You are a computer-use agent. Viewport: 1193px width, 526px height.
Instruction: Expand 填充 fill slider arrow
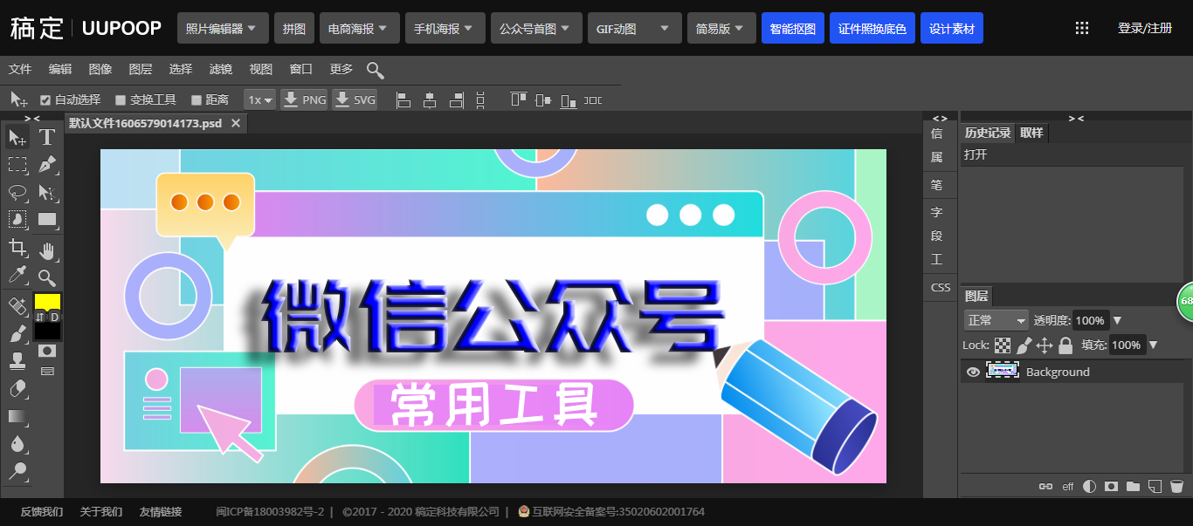1153,345
